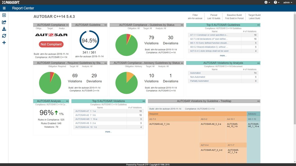Open options for AUTOSAR Analysis widget
This screenshot has height=166, width=296.
pyautogui.click(x=67, y=101)
